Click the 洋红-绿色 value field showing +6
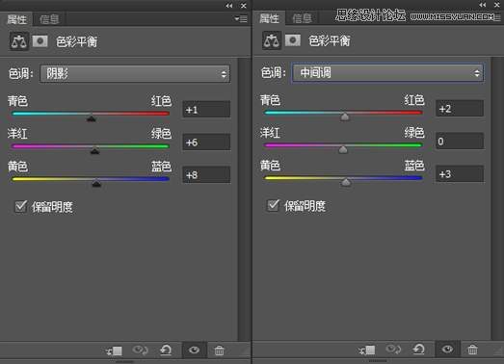This screenshot has height=364, width=504. point(206,142)
